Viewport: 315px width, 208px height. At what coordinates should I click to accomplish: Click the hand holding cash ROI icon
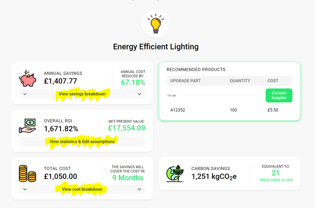point(27,126)
